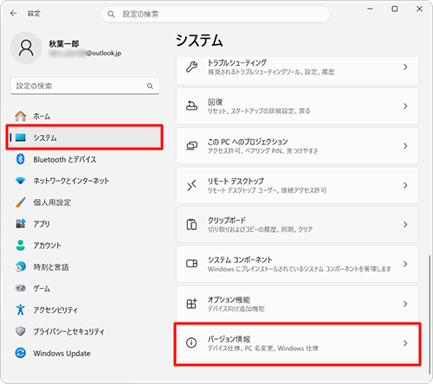The image size is (433, 384).
Task: Click the プライバシーとセキュリティ shield icon
Action: click(21, 331)
